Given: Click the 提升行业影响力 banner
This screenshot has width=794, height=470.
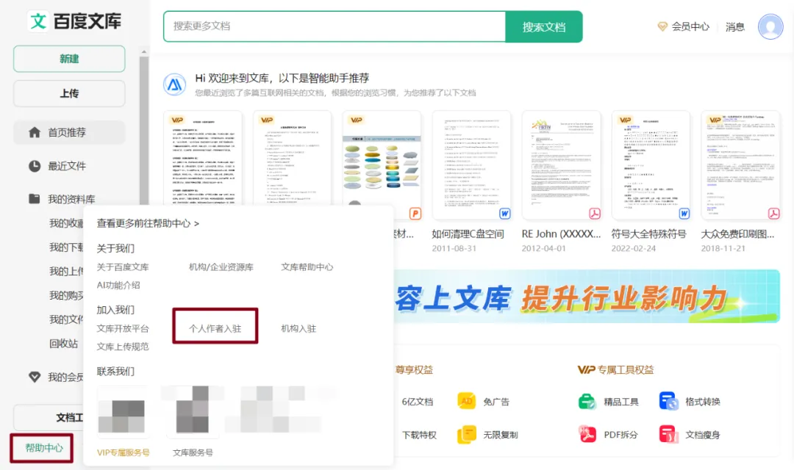Looking at the screenshot, I should tap(587, 297).
